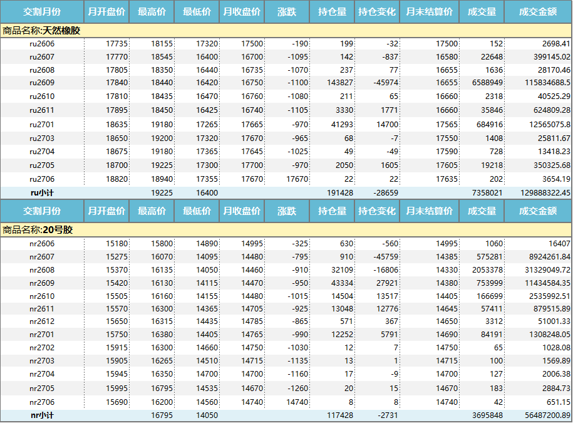Select ru subtotal open interest 191428
The width and height of the screenshot is (573, 423).
click(x=340, y=192)
